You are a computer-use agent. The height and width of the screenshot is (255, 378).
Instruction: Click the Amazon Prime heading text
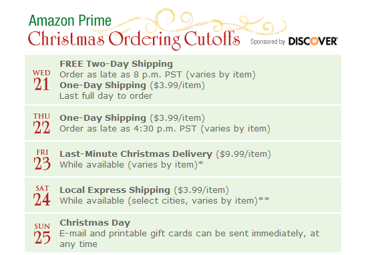(x=70, y=21)
